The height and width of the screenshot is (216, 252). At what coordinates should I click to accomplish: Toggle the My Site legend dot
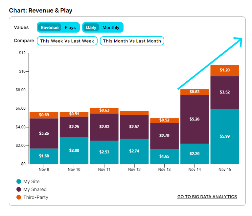pos(19,181)
